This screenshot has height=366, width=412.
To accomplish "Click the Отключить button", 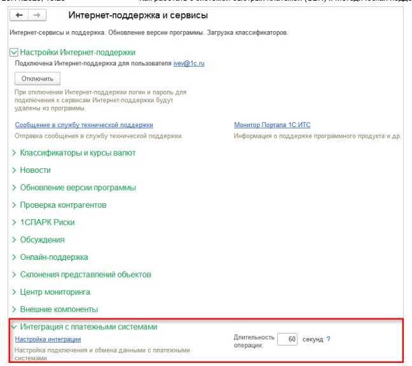I will 38,79.
